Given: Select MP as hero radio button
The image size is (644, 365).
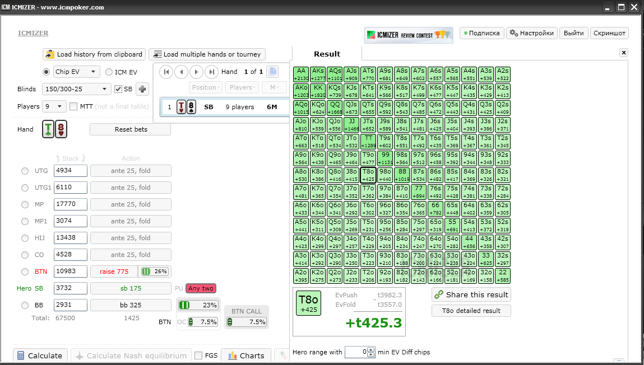Looking at the screenshot, I should pyautogui.click(x=25, y=204).
